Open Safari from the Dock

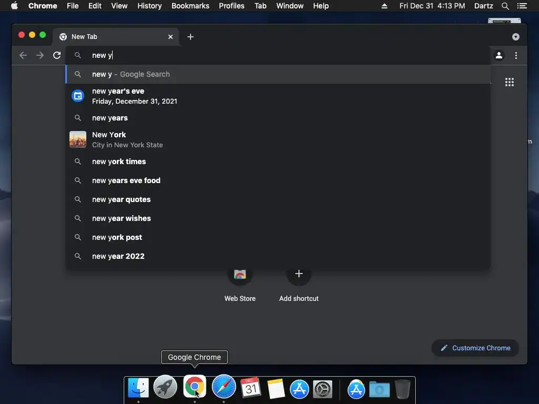coord(224,387)
